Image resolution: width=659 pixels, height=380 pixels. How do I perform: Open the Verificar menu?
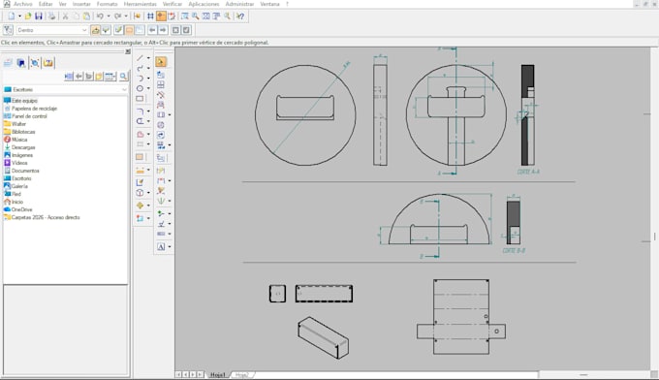[173, 4]
